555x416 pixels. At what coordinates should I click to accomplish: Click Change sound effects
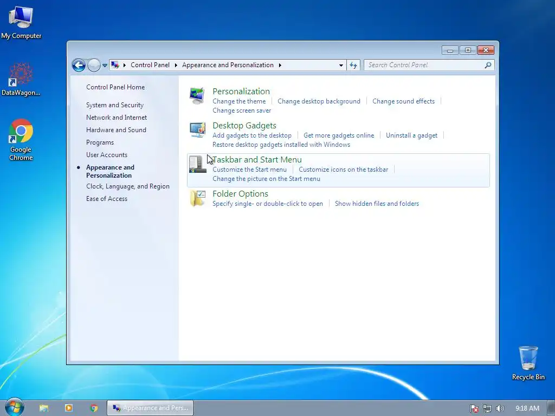[403, 101]
